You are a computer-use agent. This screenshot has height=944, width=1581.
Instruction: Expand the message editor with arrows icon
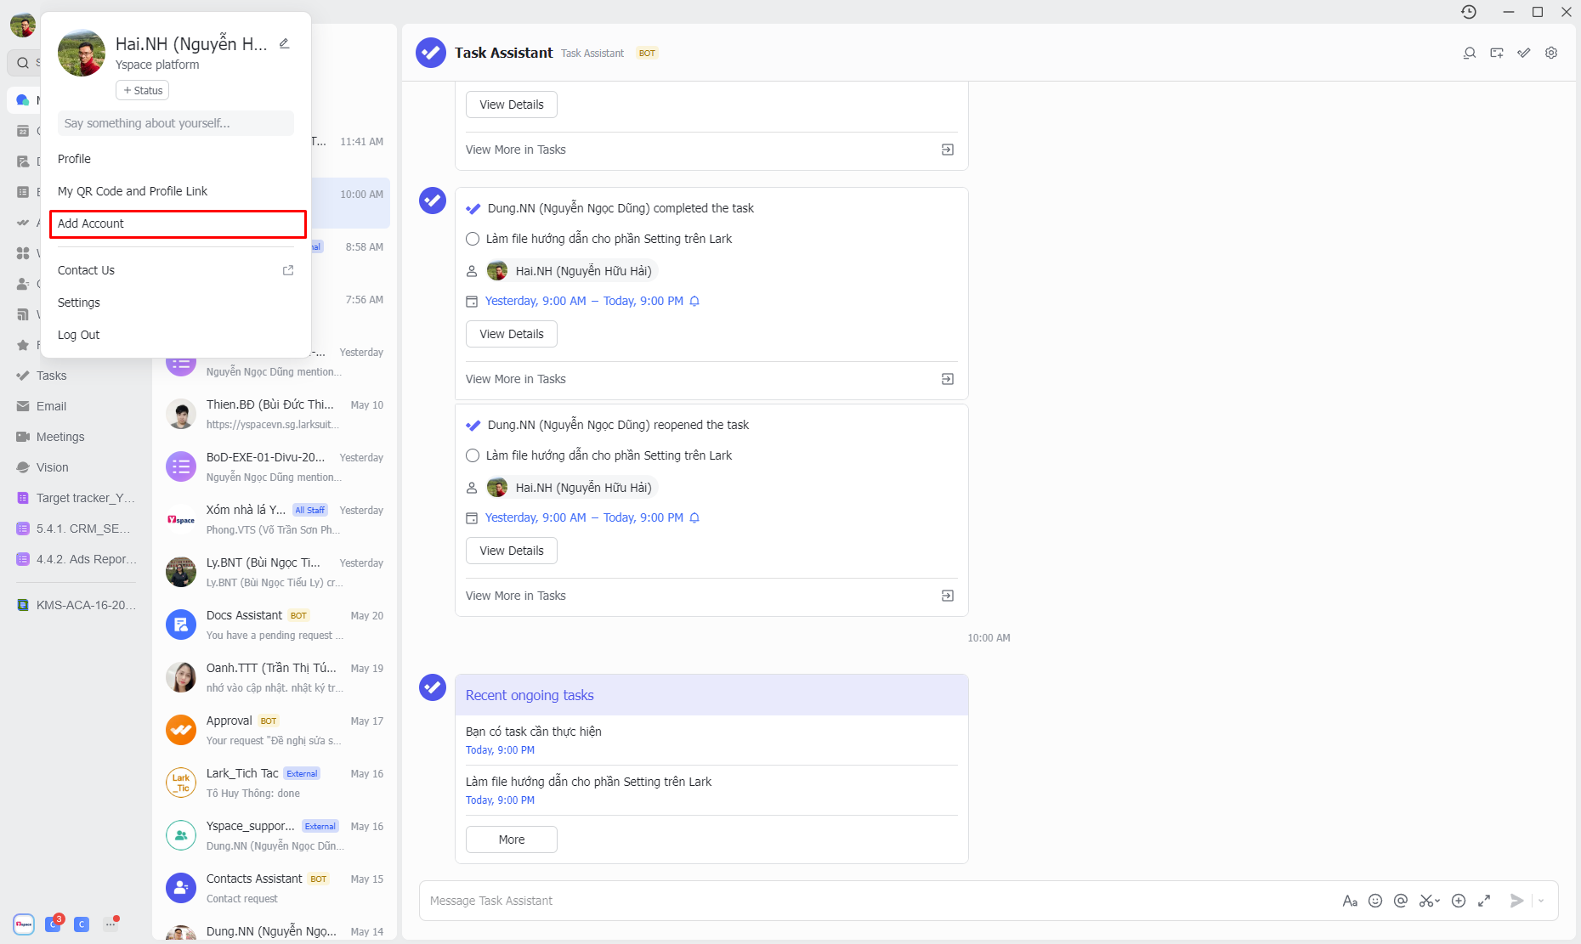pos(1484,901)
